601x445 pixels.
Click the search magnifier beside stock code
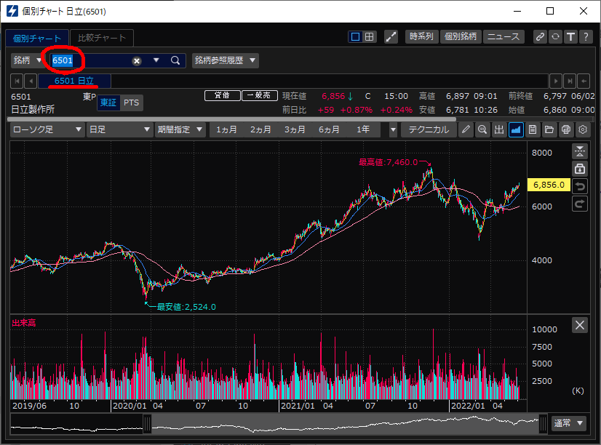point(175,60)
